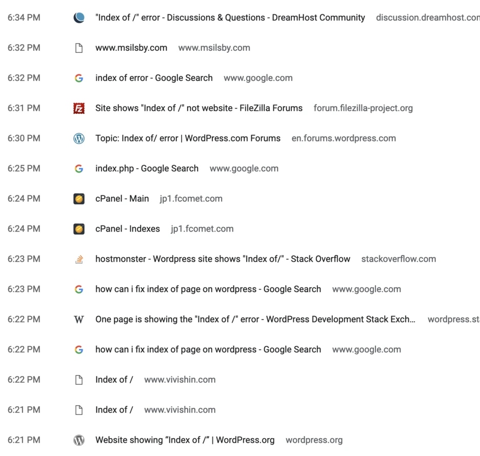The image size is (480, 456).
Task: Click the WordPress.com Forums favicon
Action: [79, 138]
